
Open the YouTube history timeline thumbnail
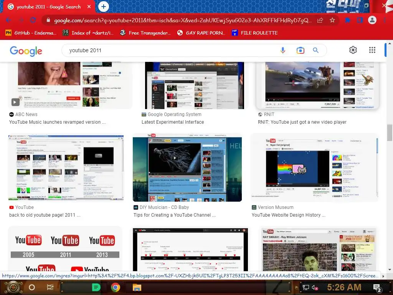pos(190,249)
